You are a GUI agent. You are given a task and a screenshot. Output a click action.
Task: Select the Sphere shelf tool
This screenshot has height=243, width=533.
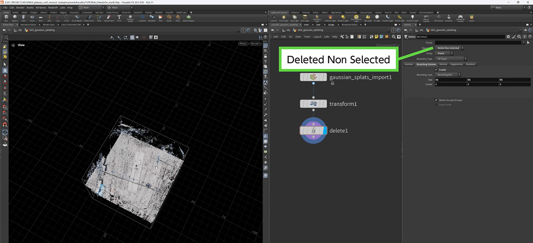[x=16, y=18]
